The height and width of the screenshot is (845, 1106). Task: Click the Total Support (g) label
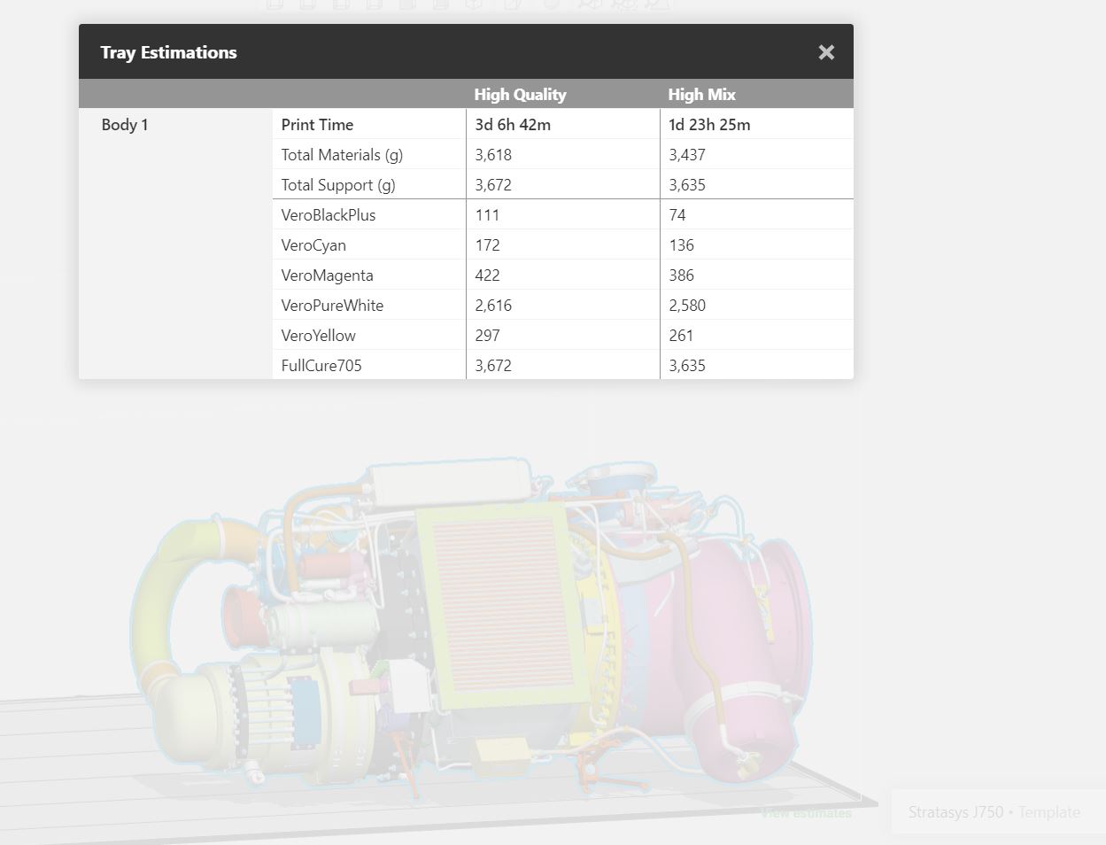click(x=338, y=185)
